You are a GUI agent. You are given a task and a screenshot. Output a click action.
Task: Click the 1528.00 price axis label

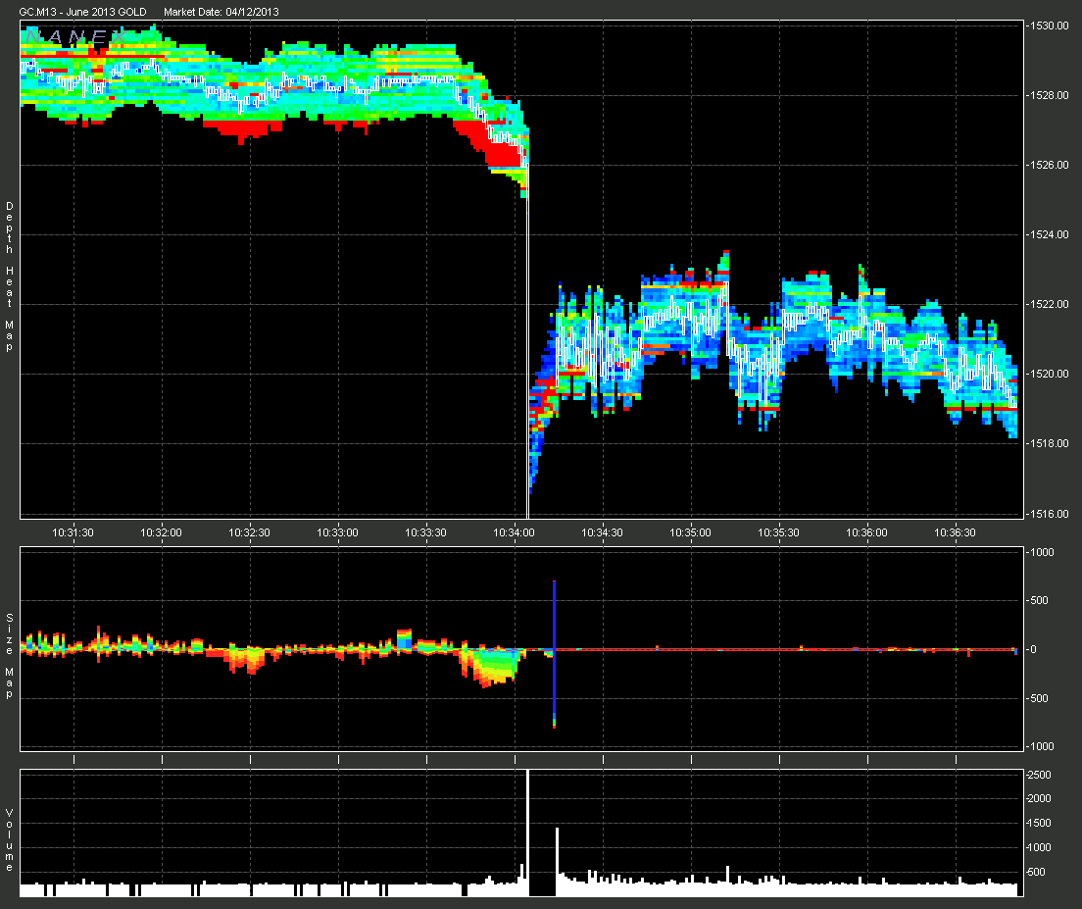[x=1049, y=95]
